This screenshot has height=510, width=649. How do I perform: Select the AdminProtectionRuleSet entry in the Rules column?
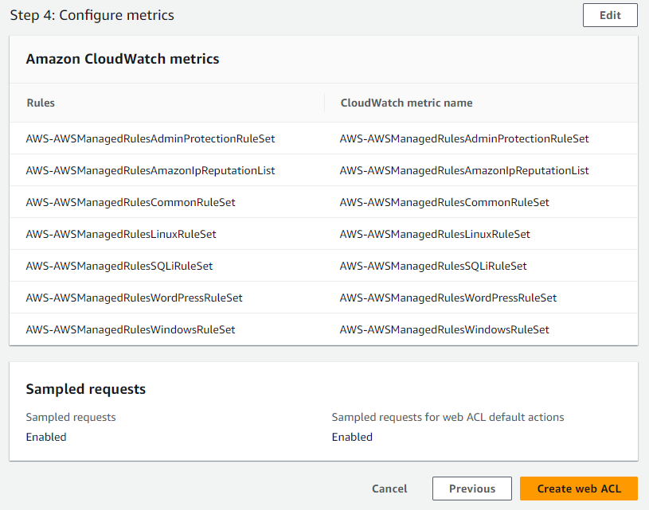pyautogui.click(x=150, y=138)
